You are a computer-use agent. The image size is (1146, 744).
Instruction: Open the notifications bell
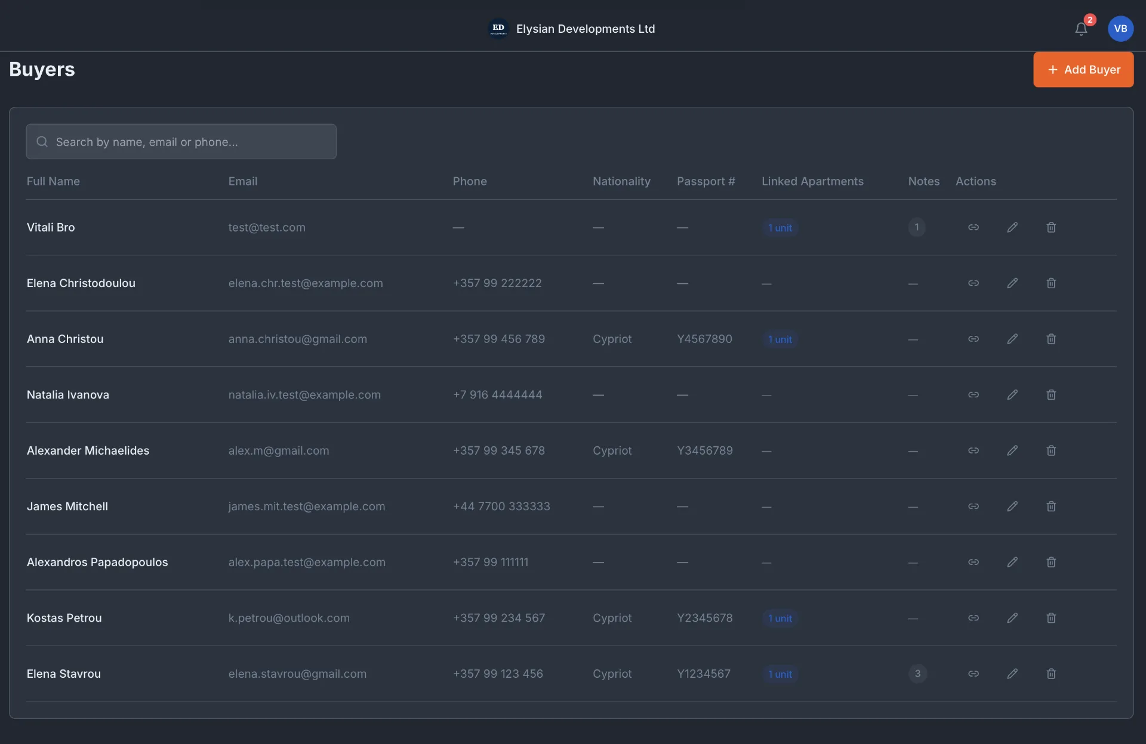click(x=1081, y=29)
